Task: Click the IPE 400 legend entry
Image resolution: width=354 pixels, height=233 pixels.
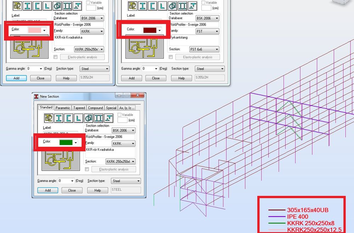Action: (298, 217)
